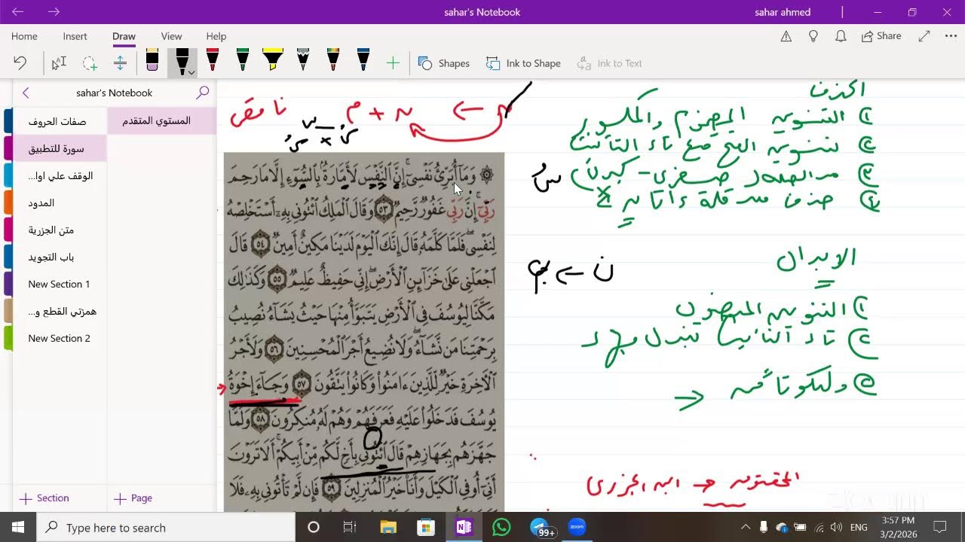Open Telegram with 99+ badge
Screen dimensions: 965x542
point(541,528)
